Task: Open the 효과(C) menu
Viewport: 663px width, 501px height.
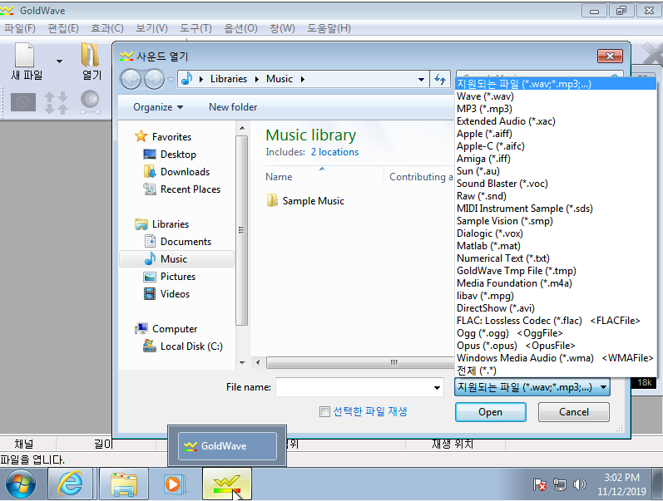Action: click(107, 28)
